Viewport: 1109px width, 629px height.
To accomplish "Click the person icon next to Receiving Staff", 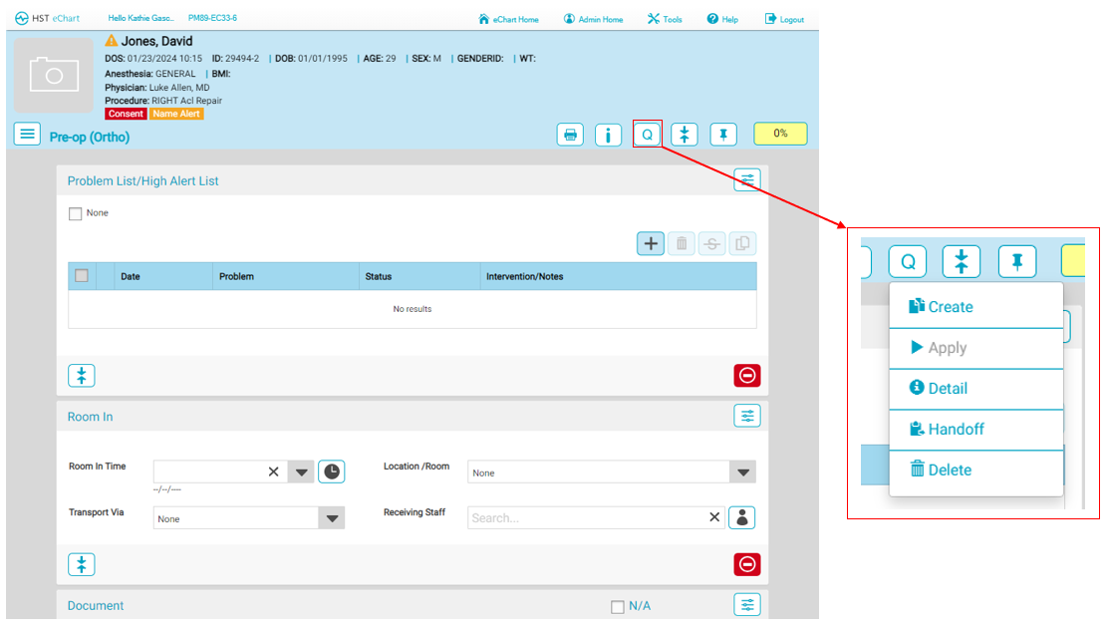I will (x=741, y=517).
